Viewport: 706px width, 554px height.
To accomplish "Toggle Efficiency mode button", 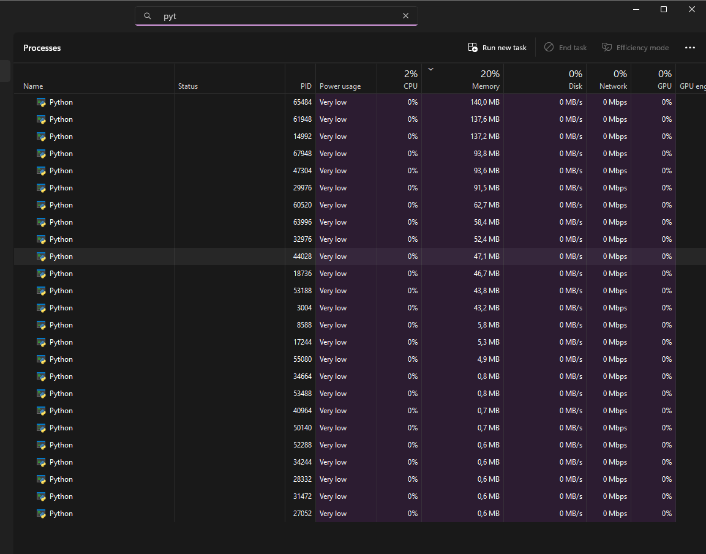I will coord(635,48).
